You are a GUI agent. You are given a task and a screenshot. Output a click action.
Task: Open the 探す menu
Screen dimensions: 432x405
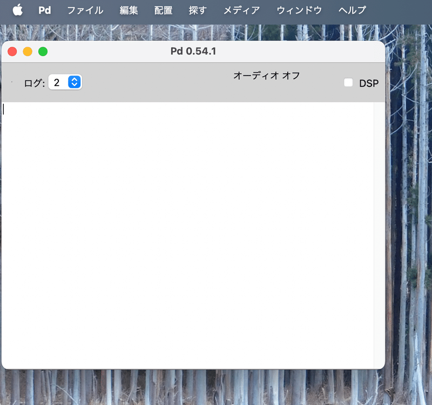click(197, 10)
